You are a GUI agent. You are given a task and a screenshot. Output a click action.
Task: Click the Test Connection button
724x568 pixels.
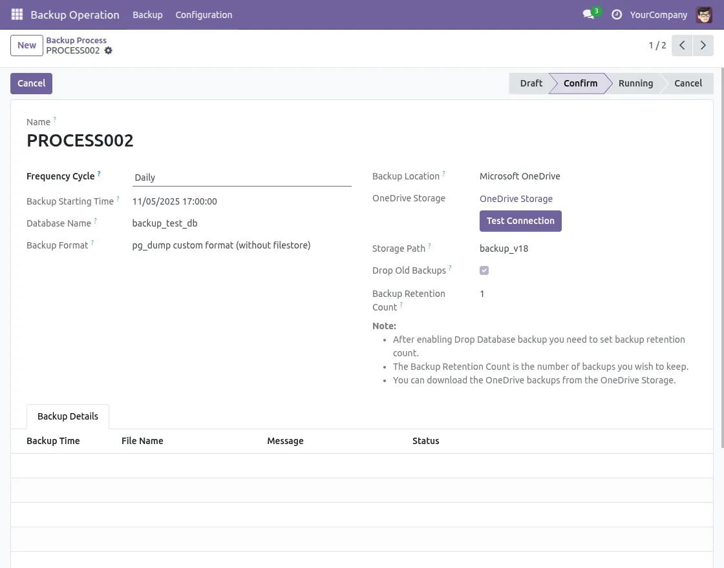click(520, 221)
